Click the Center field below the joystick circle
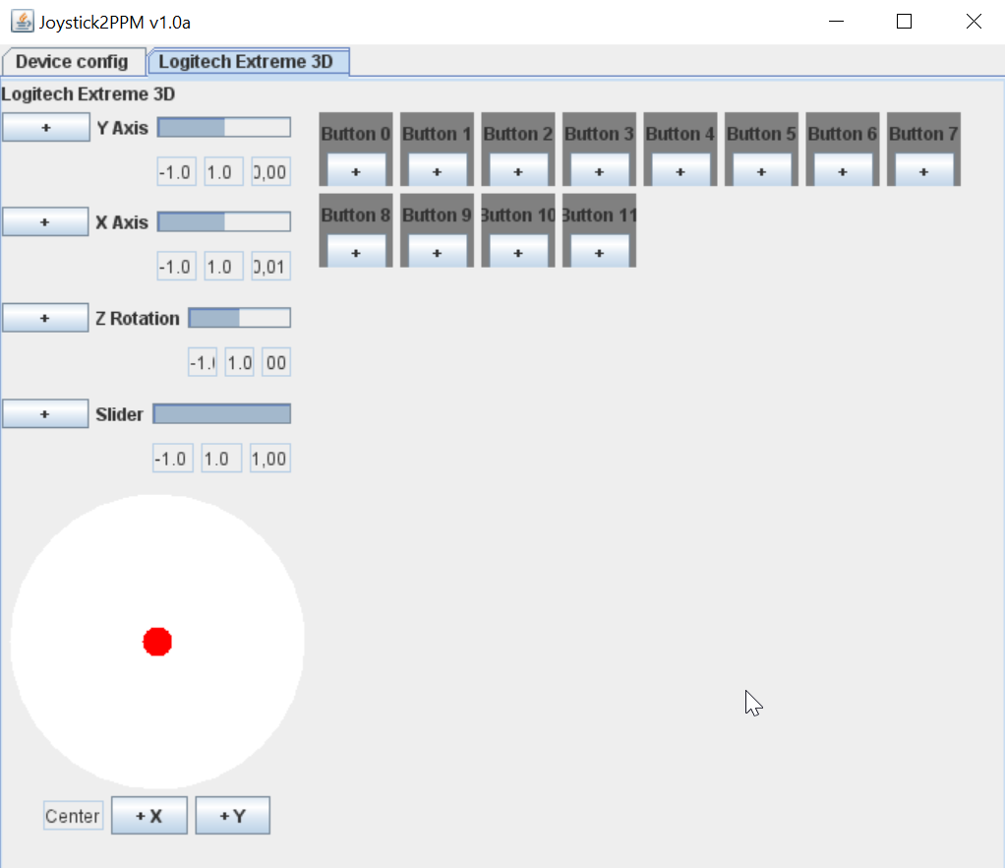Viewport: 1005px width, 868px height. click(x=73, y=816)
